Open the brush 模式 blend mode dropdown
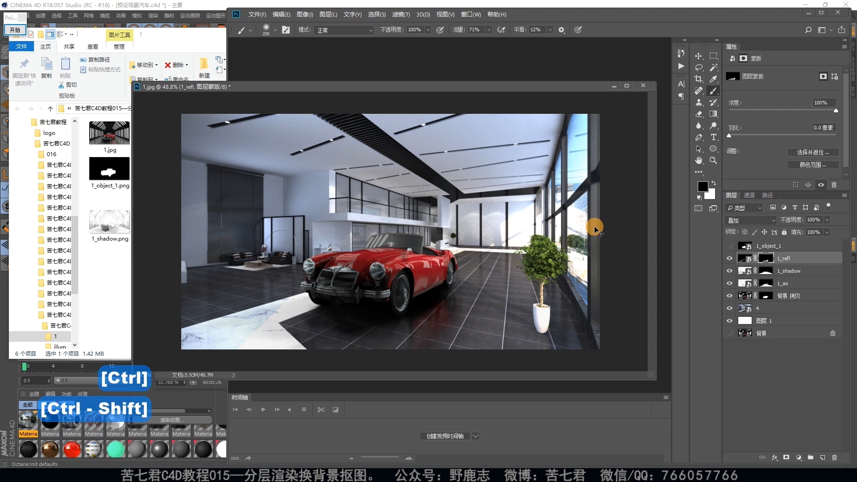Image resolution: width=857 pixels, height=482 pixels. click(x=344, y=30)
